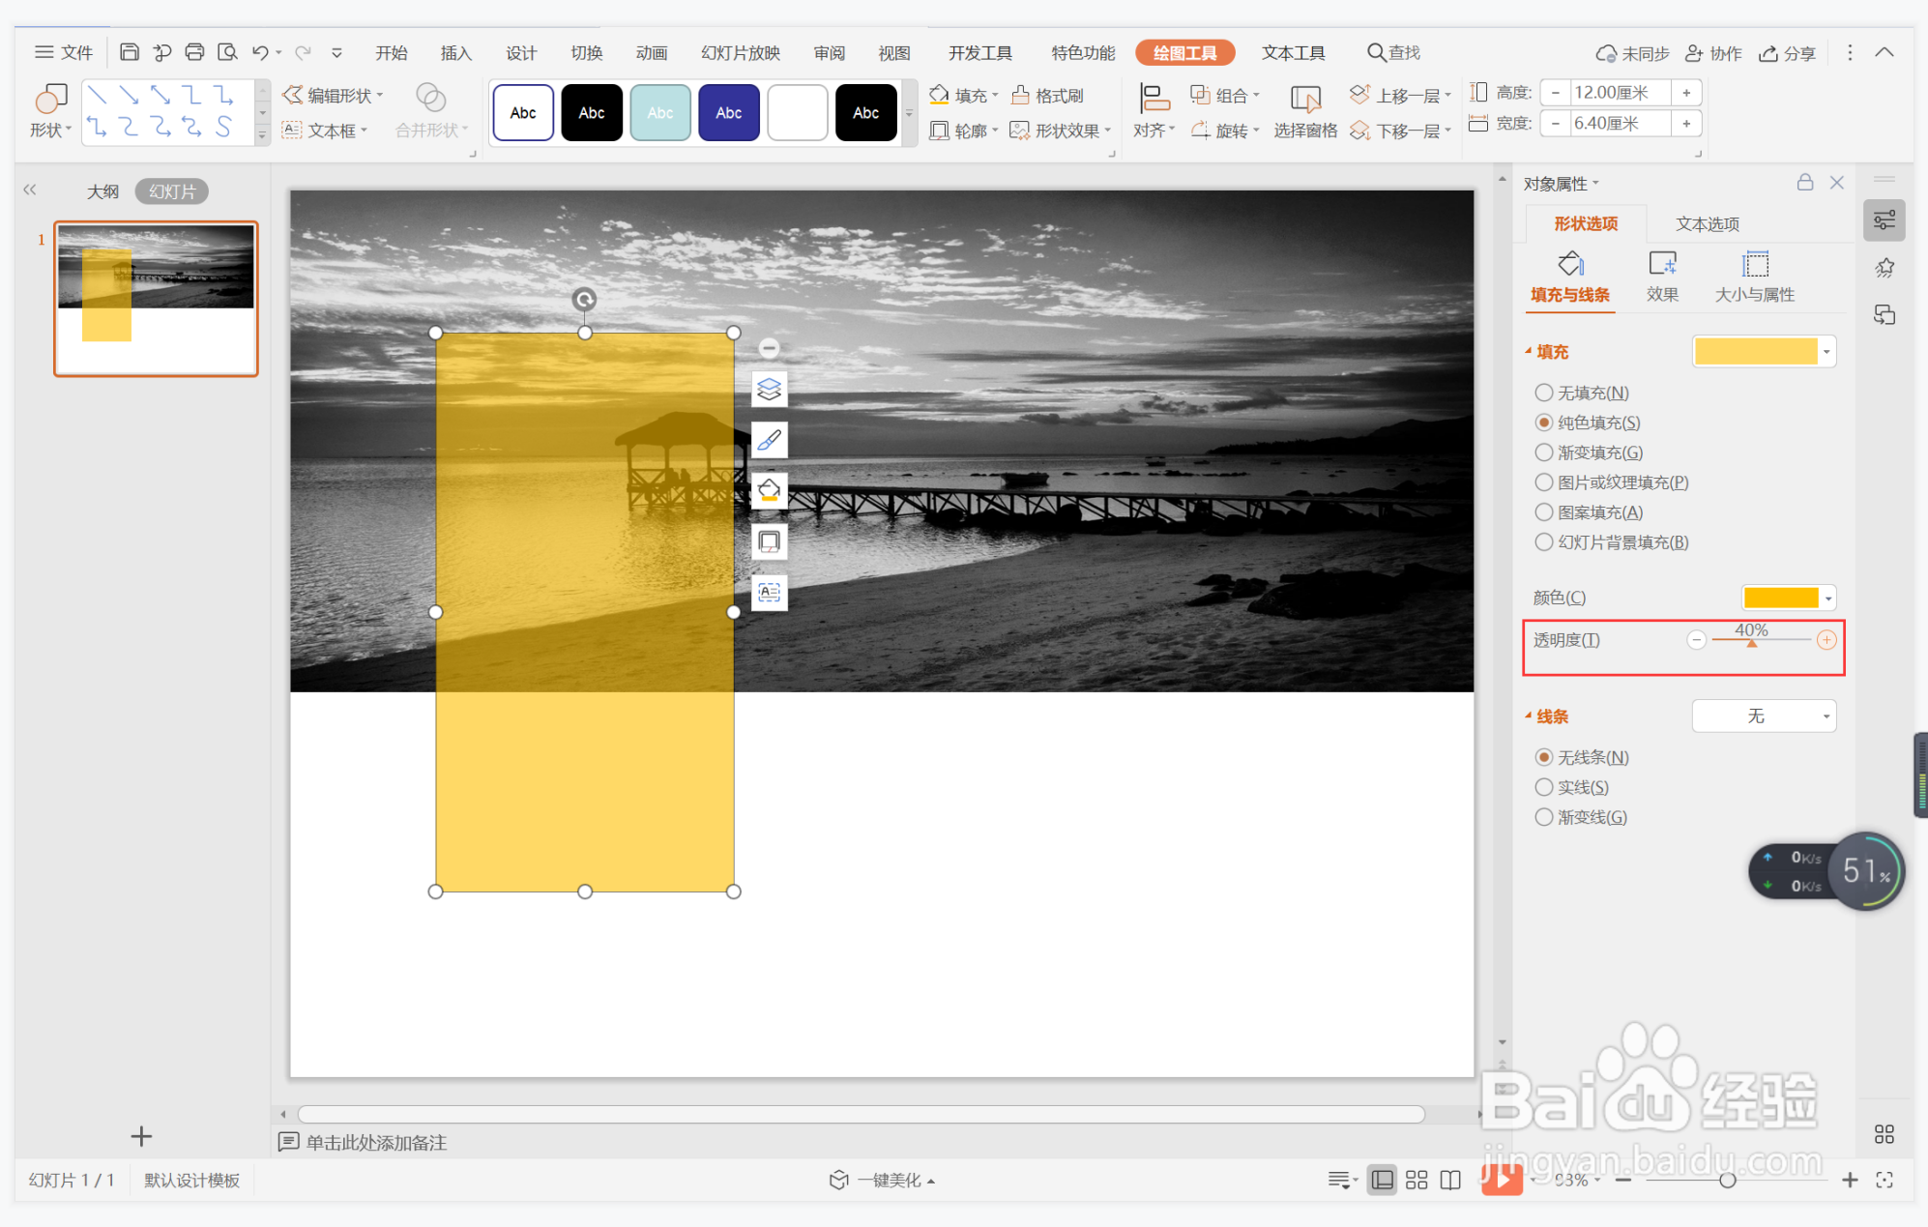Select slide 1 thumbnail
The image size is (1928, 1227).
pyautogui.click(x=156, y=298)
